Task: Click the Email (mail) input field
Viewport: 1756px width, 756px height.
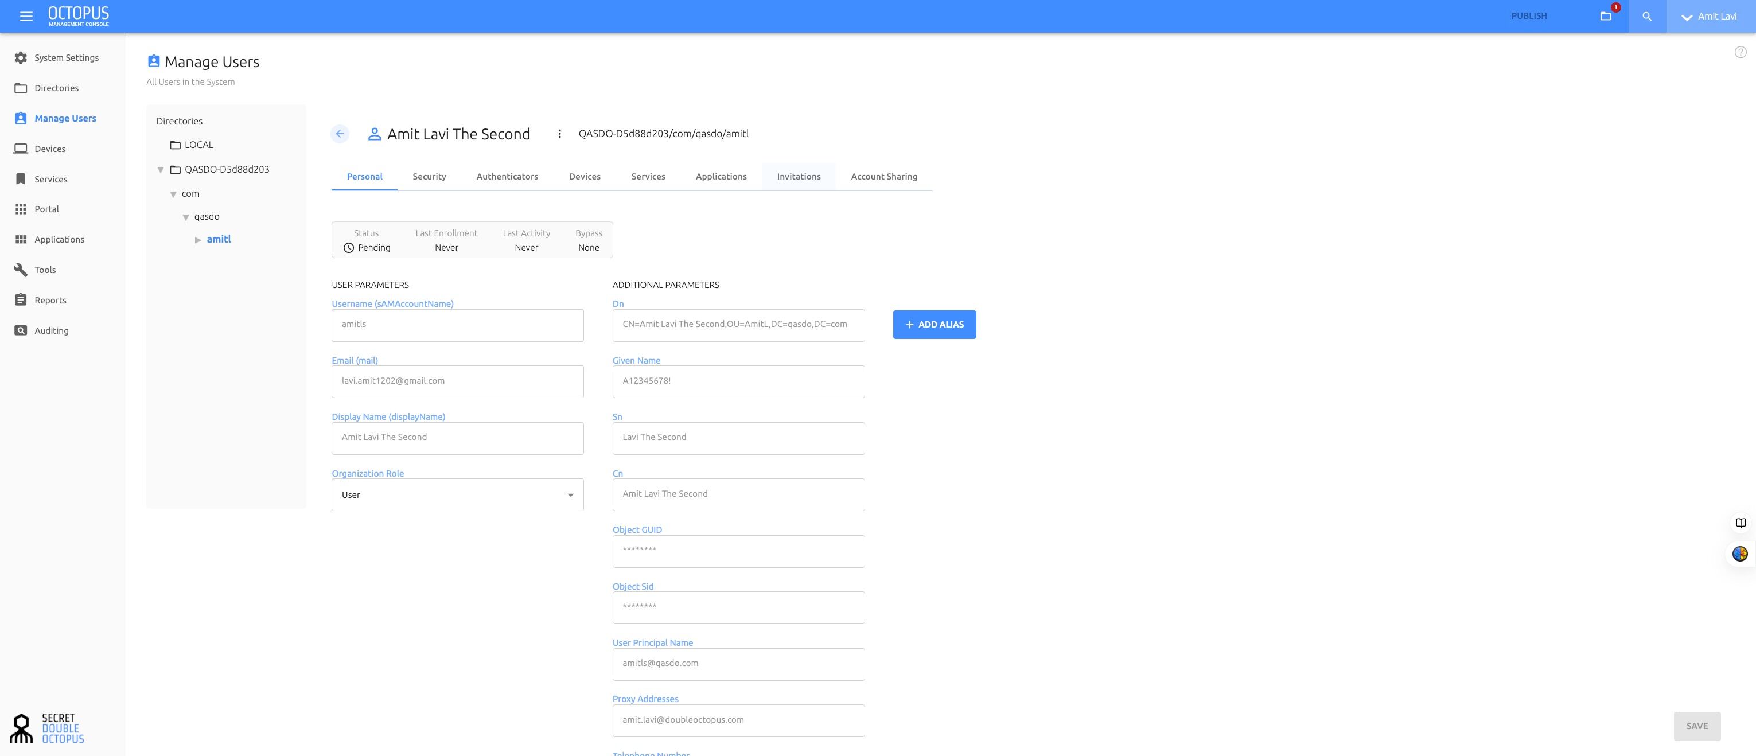Action: [457, 382]
